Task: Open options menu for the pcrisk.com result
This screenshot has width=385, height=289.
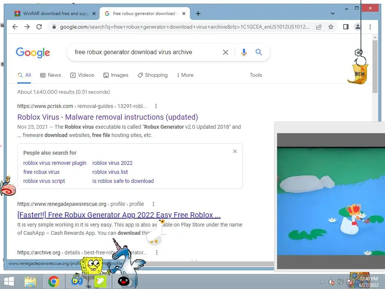Action: [156, 106]
